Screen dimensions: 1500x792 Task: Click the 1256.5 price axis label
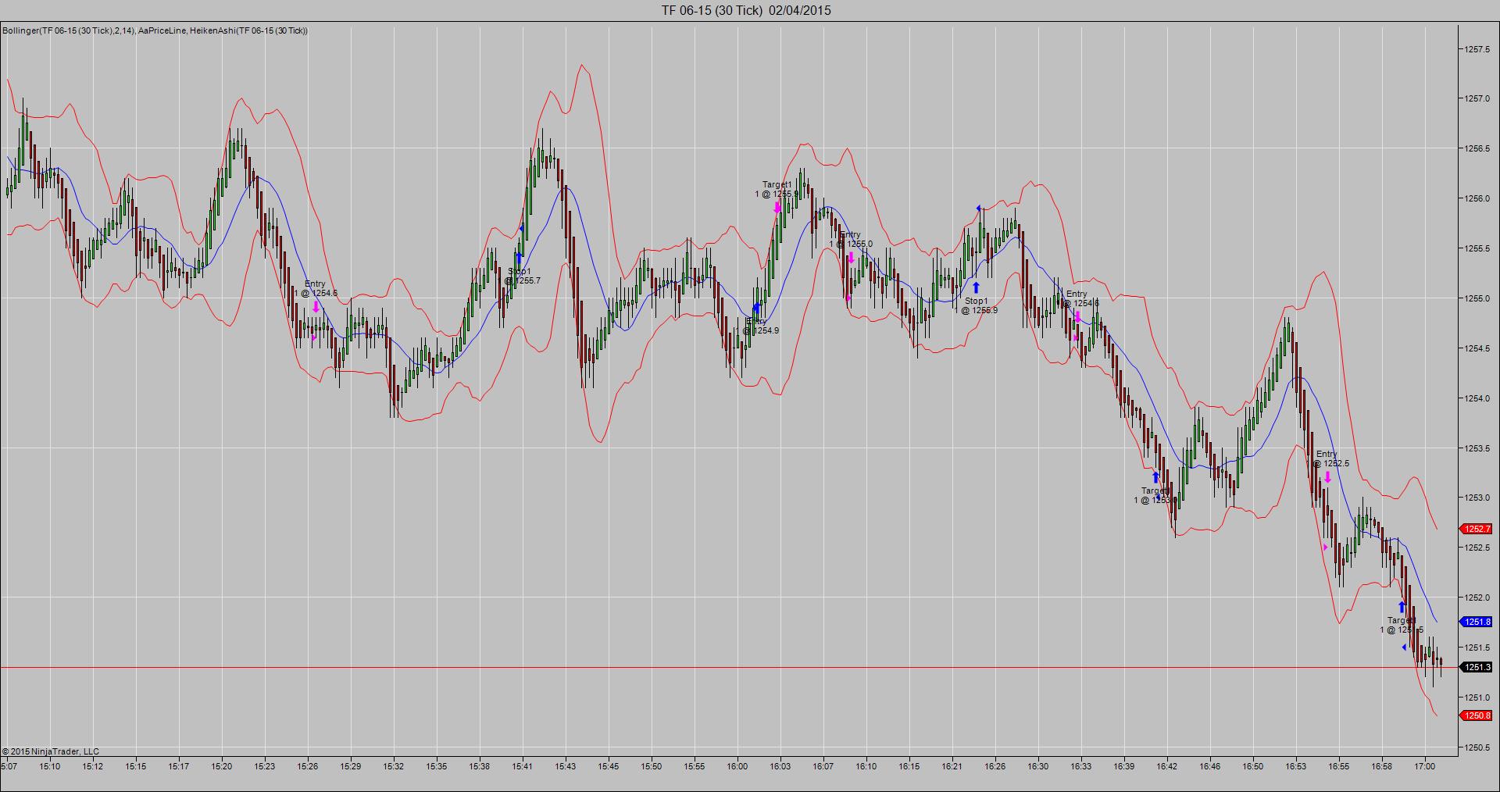(x=1478, y=148)
